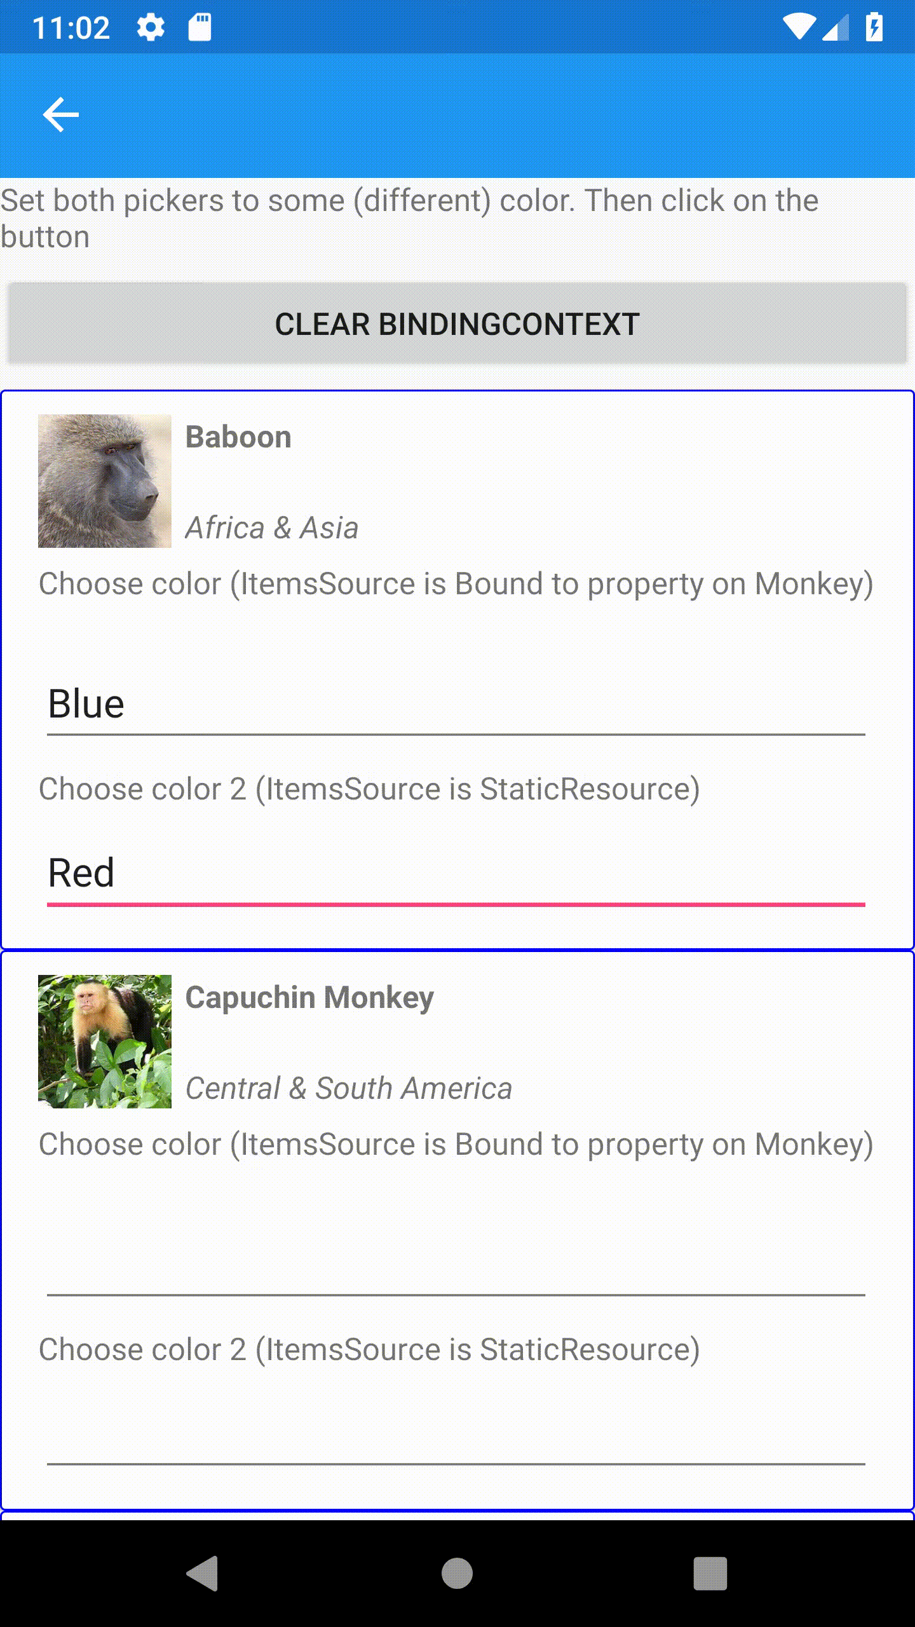
Task: Tap the Baboon thumbnail image
Action: (x=105, y=481)
